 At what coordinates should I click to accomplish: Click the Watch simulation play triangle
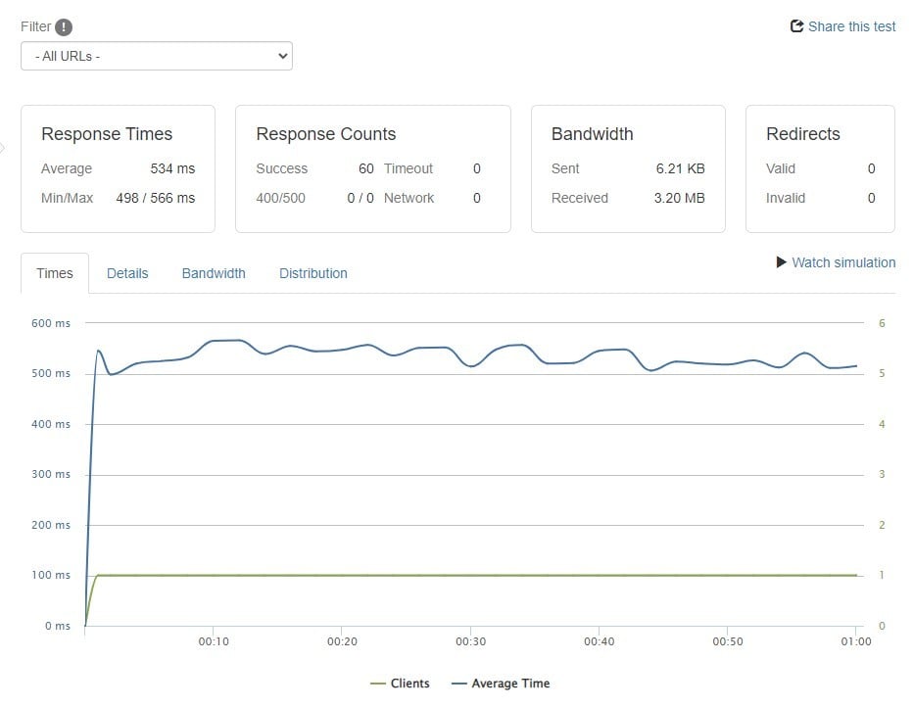click(x=782, y=262)
